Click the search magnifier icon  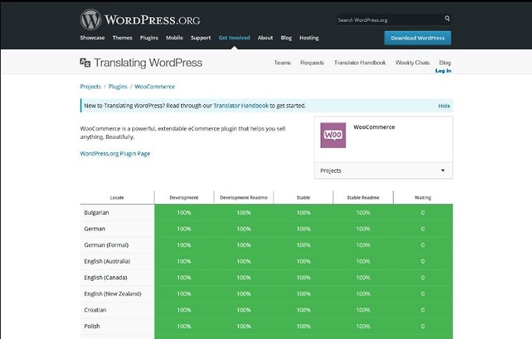click(x=447, y=18)
